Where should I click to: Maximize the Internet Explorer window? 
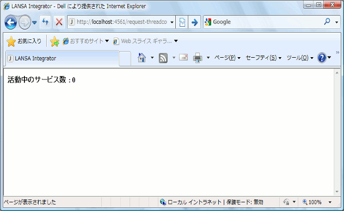coord(318,5)
